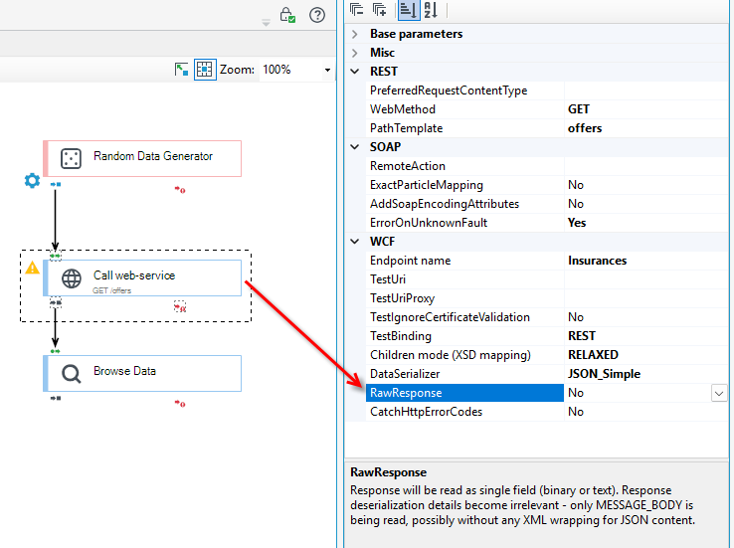The image size is (734, 548).
Task: Click the lock with green check icon
Action: [x=287, y=15]
